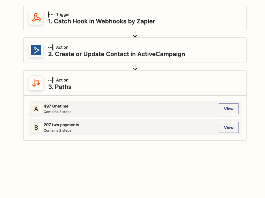Click the 297 two payments path row
The height and width of the screenshot is (198, 265).
(119, 128)
